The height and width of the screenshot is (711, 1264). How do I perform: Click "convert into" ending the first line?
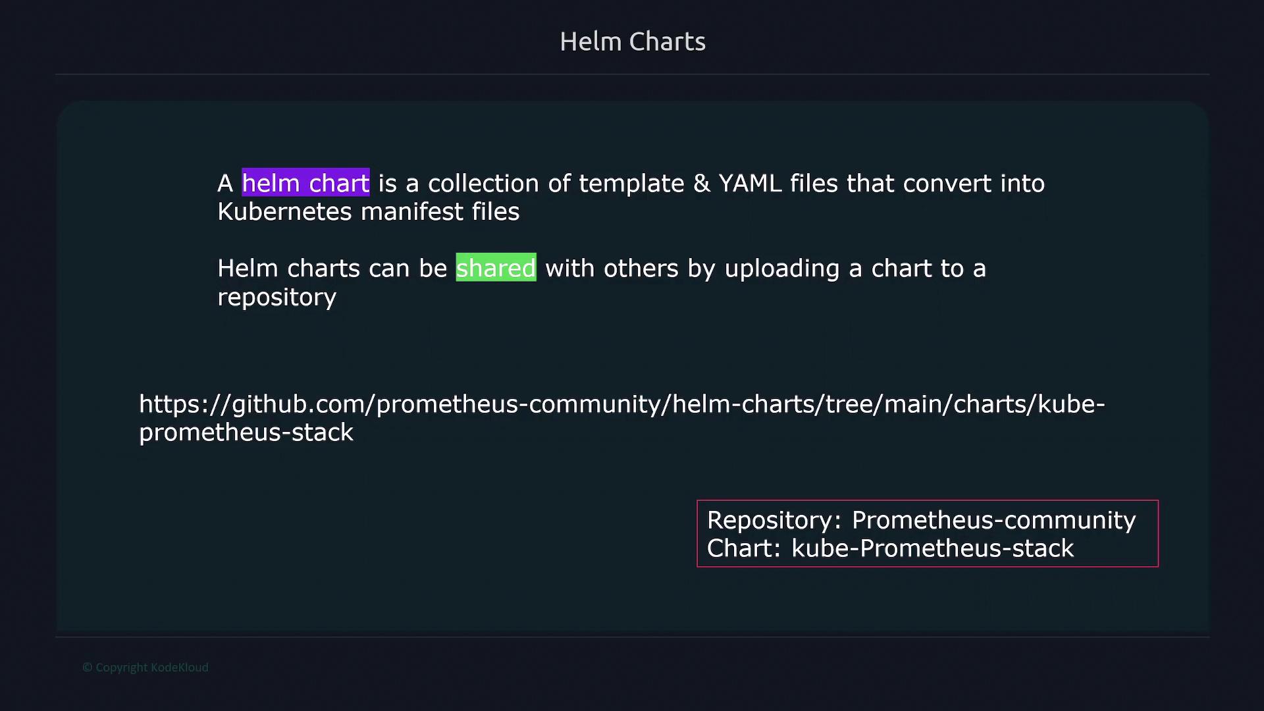(973, 183)
